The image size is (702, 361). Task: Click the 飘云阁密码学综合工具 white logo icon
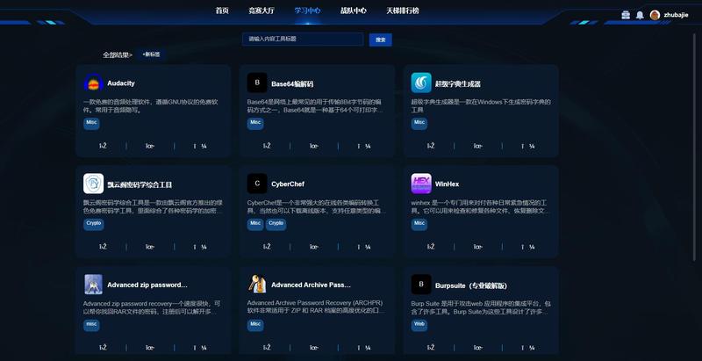(x=94, y=184)
